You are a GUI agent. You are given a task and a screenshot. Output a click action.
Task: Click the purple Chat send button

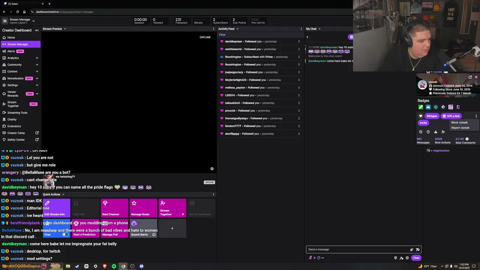416,258
